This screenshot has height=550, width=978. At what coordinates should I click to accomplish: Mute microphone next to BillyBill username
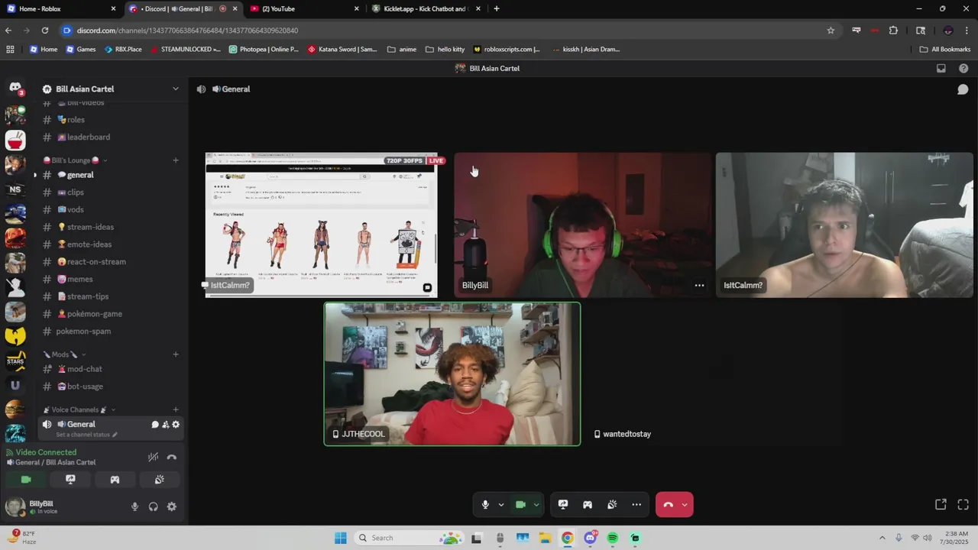click(134, 506)
